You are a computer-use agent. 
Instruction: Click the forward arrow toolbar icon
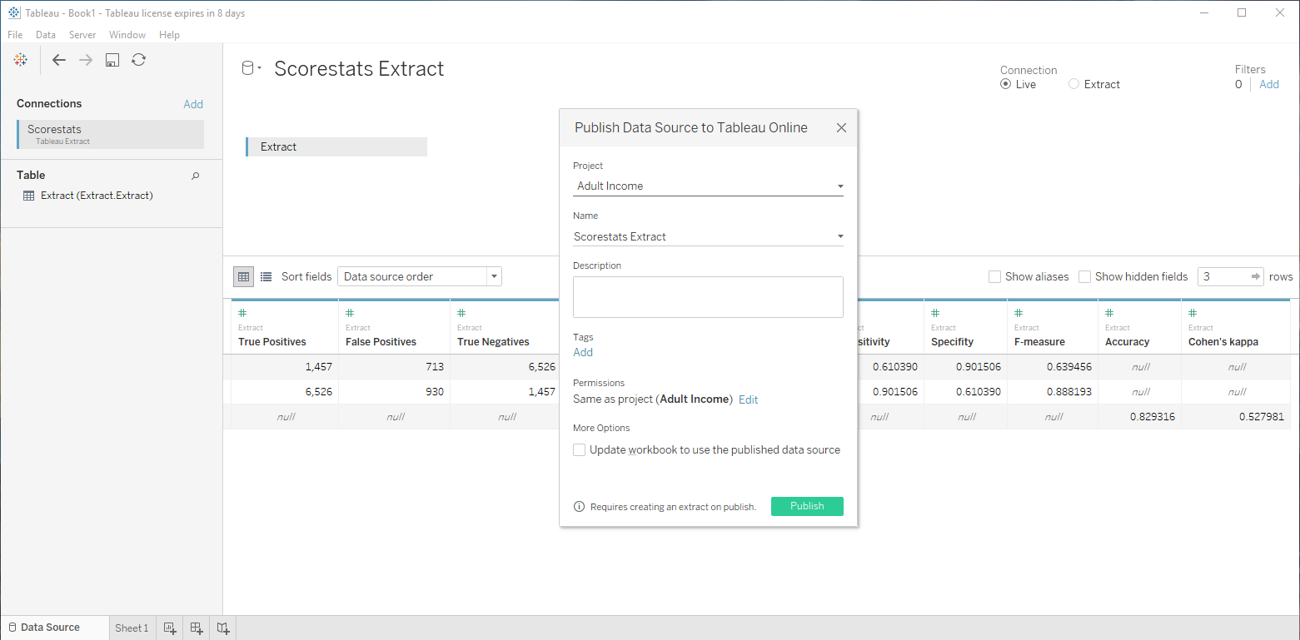tap(86, 60)
